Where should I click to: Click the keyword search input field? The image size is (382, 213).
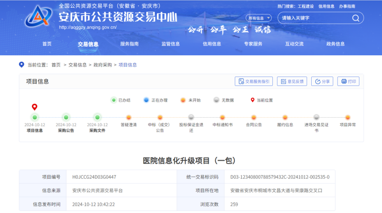coord(313,18)
